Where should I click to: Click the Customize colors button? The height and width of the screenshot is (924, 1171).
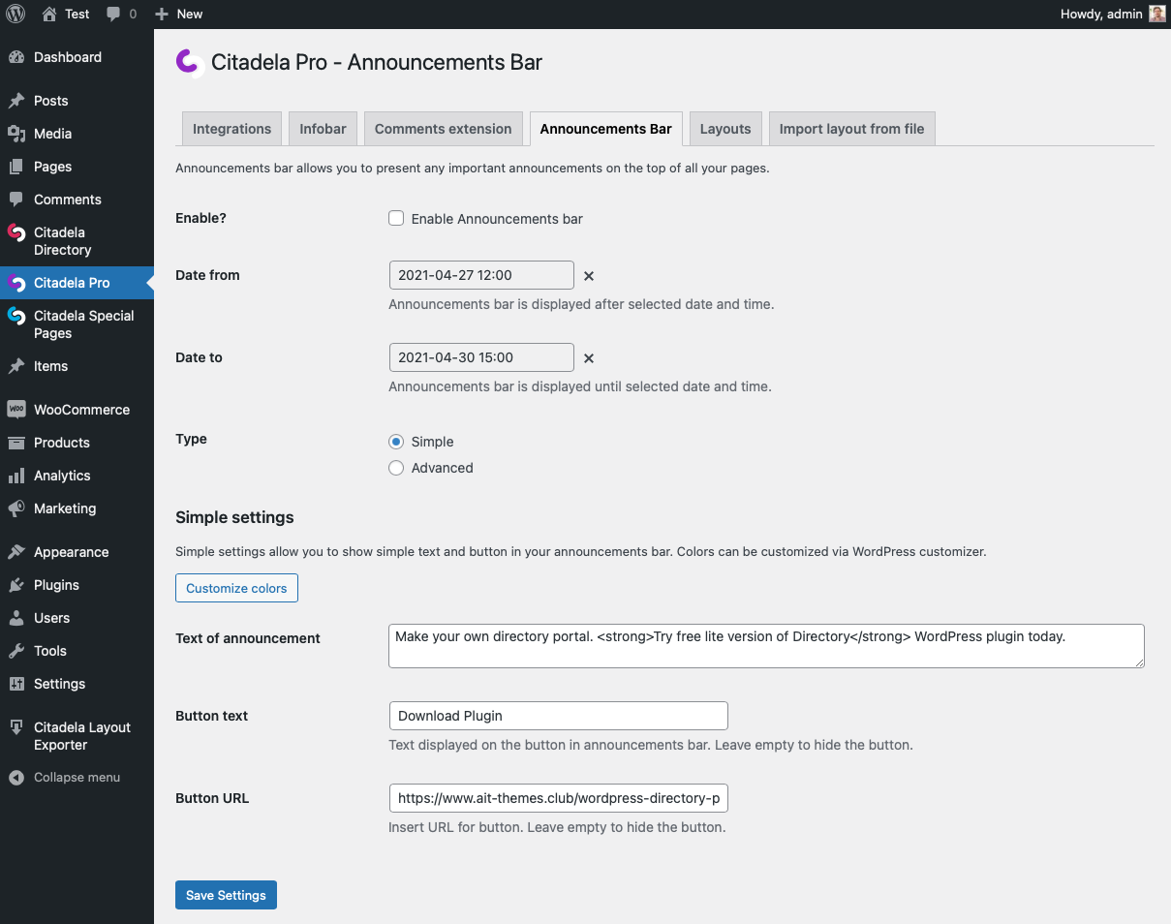click(x=236, y=588)
